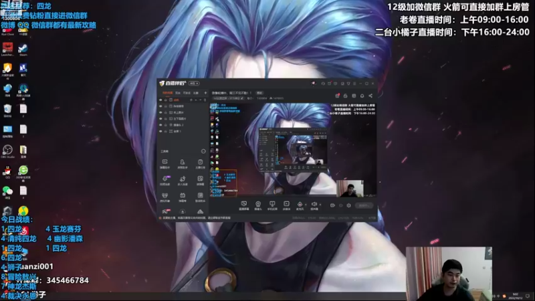Viewport: 535px width, 301px height.
Task: Open the TV-shaped danmaku tool in toolbox
Action: point(183,197)
